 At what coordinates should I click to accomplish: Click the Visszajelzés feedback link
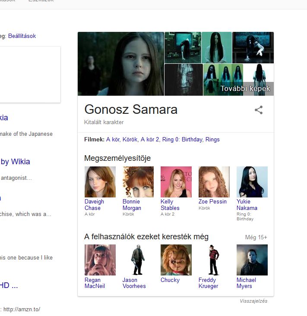[x=253, y=301]
